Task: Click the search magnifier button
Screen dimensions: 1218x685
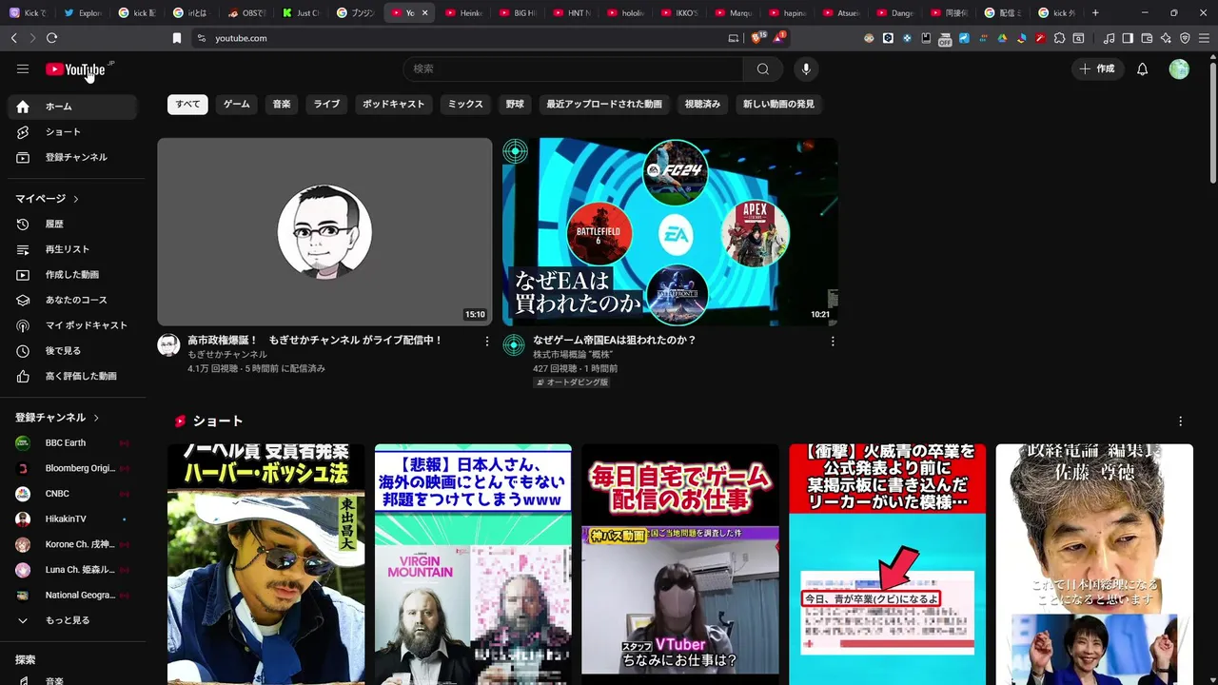Action: tap(763, 68)
